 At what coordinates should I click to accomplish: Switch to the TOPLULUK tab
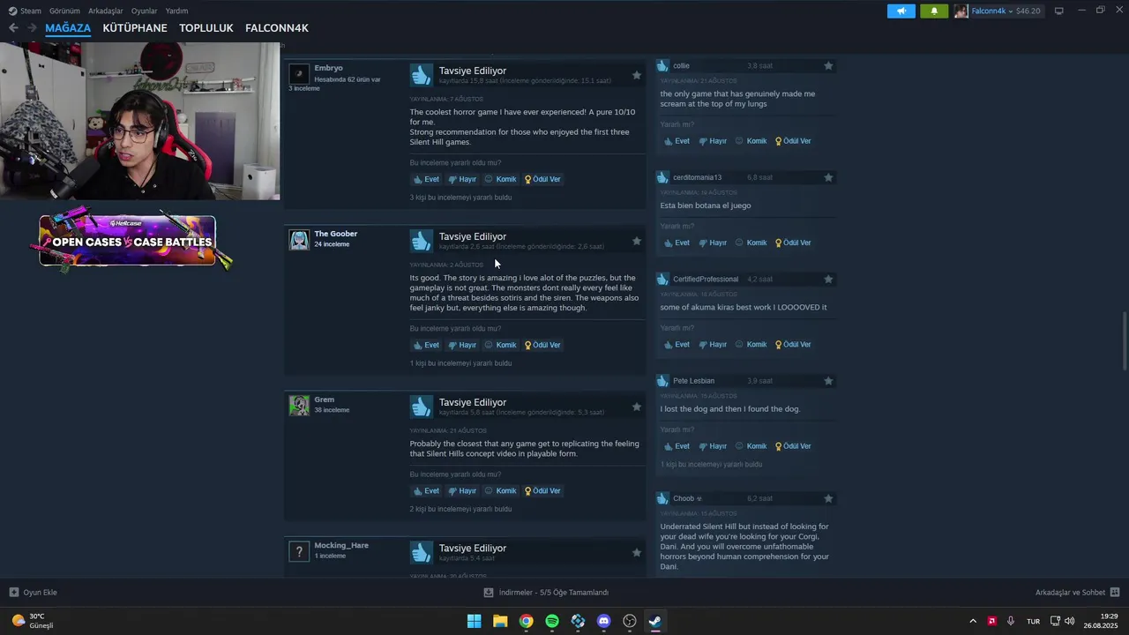(206, 28)
